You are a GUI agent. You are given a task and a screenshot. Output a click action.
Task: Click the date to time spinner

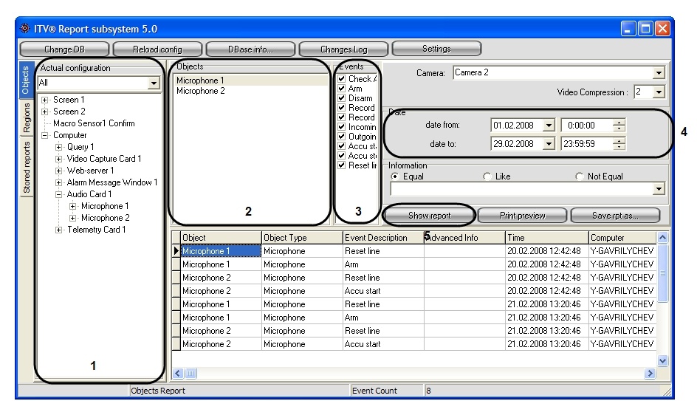pos(620,144)
